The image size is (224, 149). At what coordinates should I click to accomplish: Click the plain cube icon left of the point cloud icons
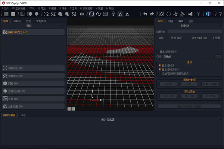(x=37, y=14)
